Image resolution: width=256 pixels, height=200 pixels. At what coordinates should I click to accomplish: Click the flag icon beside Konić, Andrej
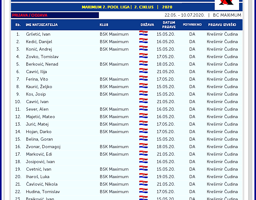coord(143,48)
